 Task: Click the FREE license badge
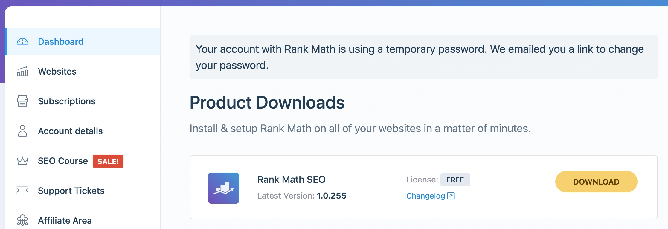(455, 180)
